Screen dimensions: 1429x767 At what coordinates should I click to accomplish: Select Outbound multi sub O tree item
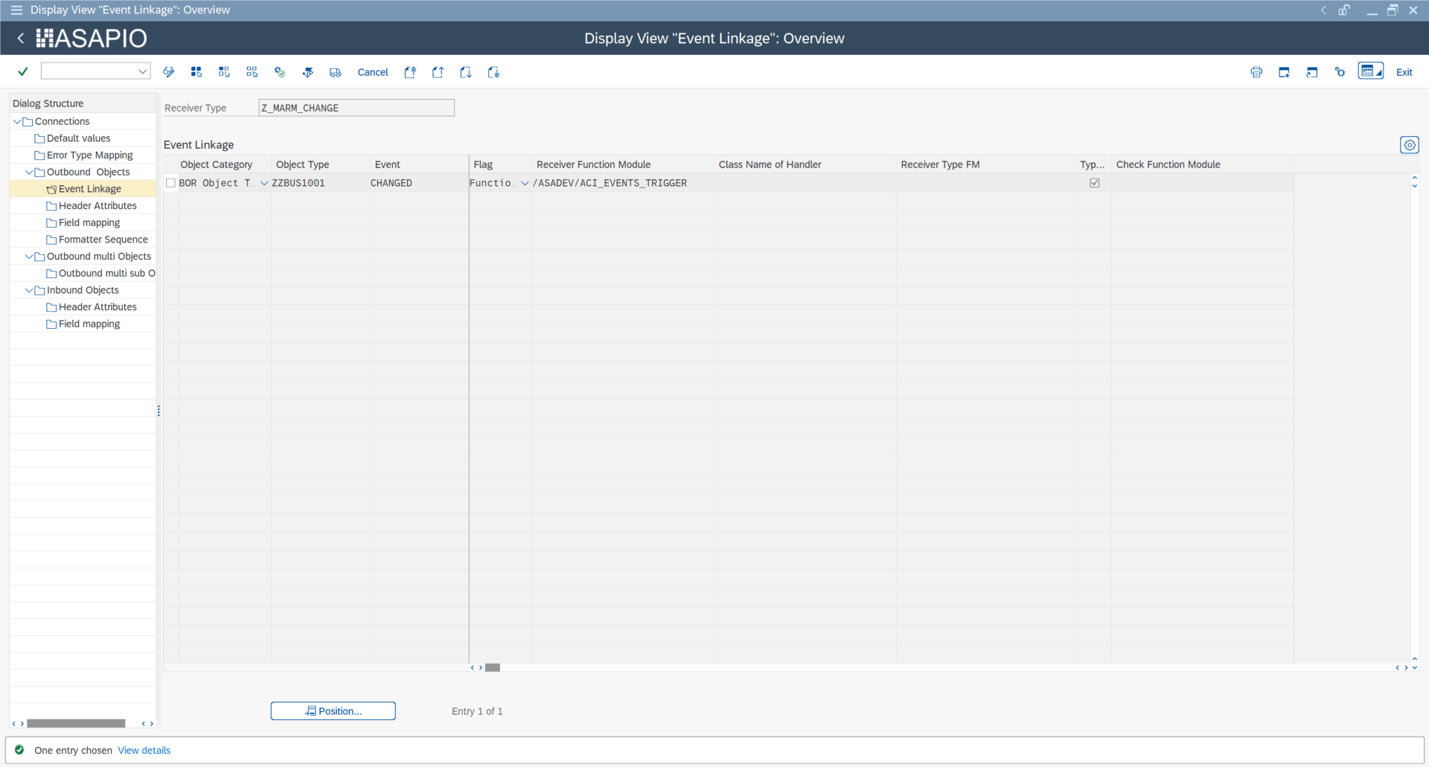[x=106, y=273]
